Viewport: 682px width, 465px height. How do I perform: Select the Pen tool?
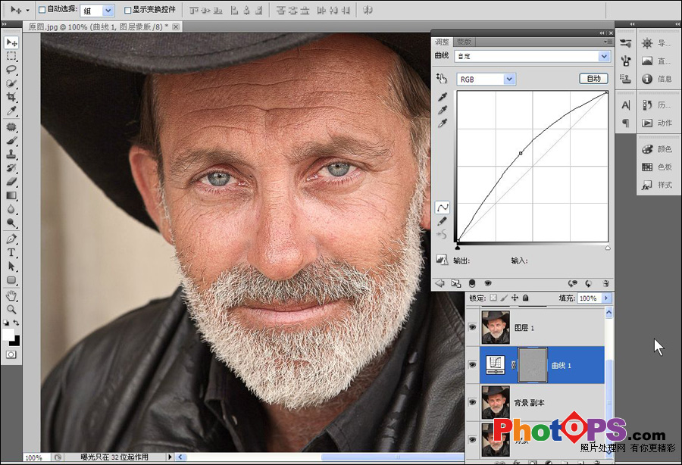click(11, 239)
